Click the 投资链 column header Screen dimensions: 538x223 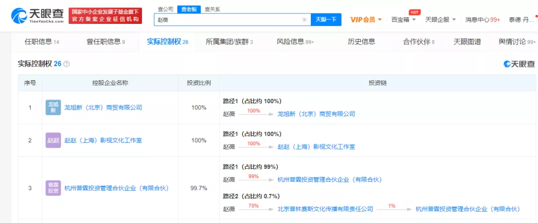click(x=377, y=83)
